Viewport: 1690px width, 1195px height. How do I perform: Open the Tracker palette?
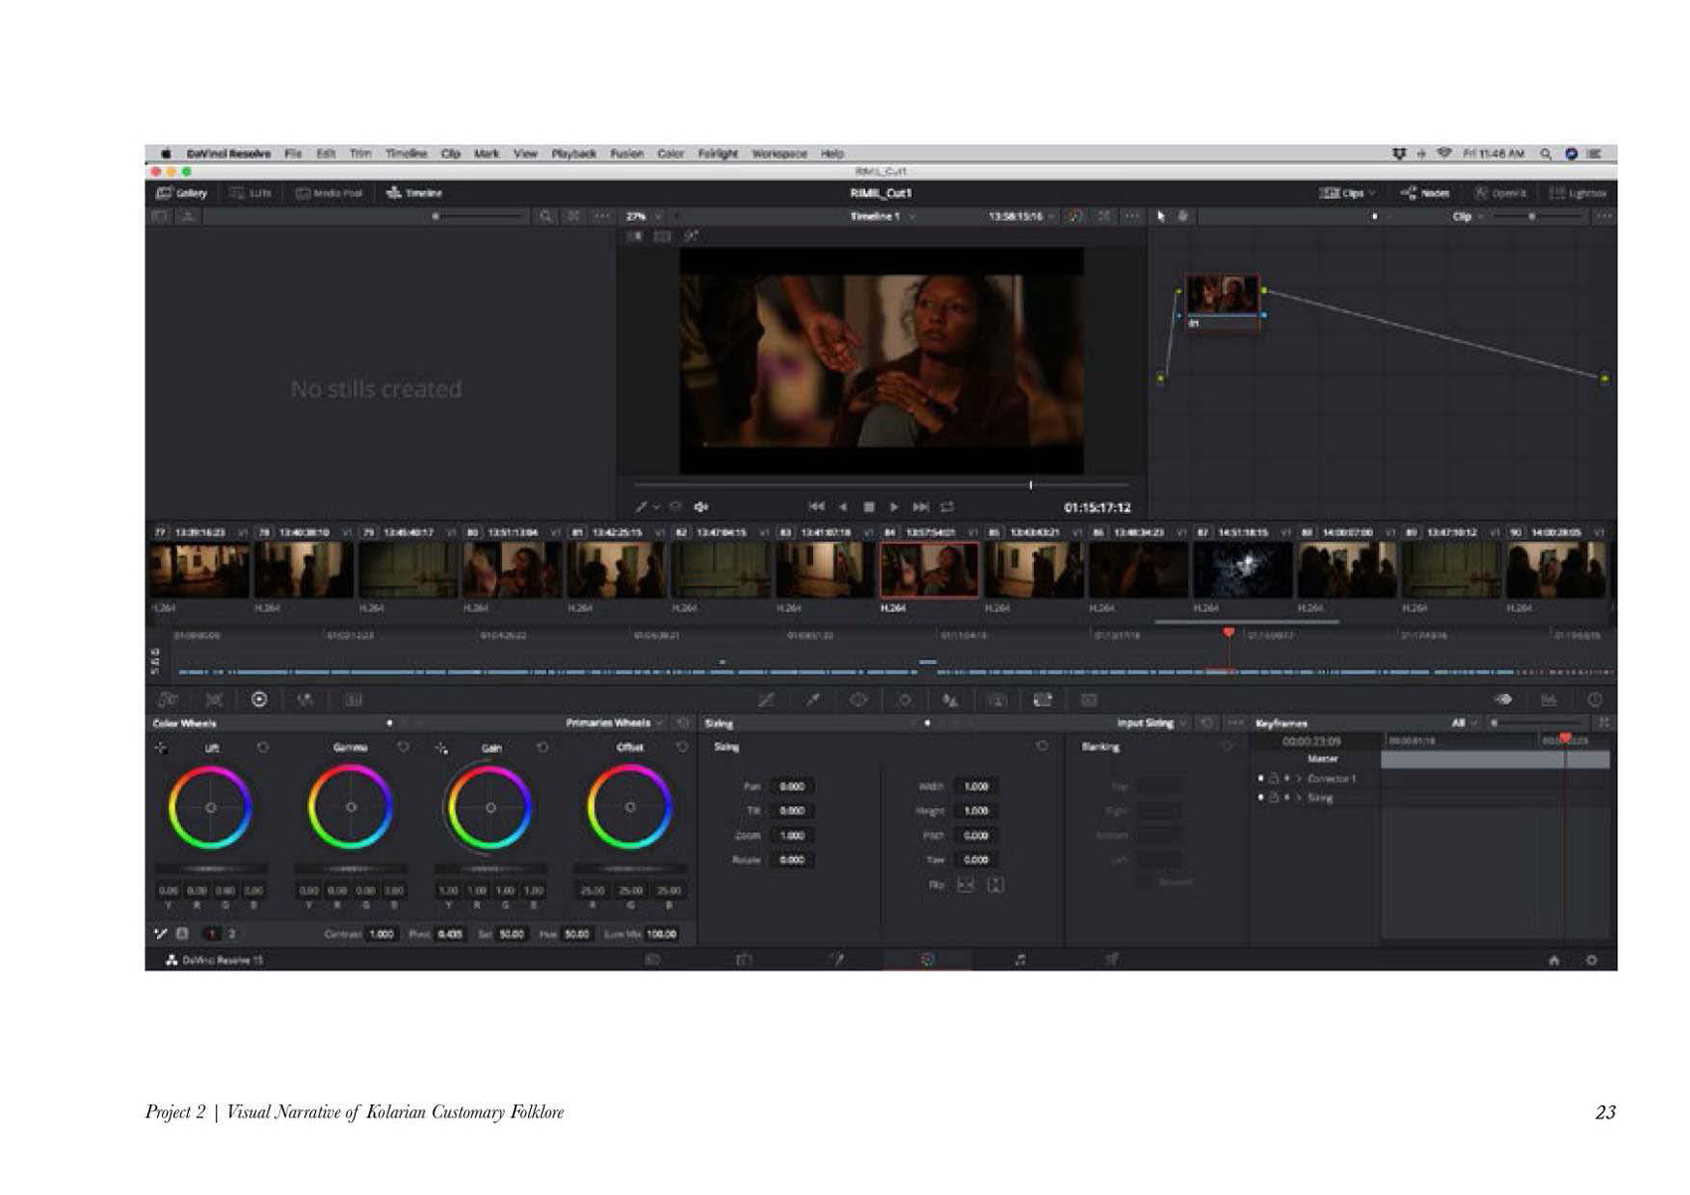(904, 700)
